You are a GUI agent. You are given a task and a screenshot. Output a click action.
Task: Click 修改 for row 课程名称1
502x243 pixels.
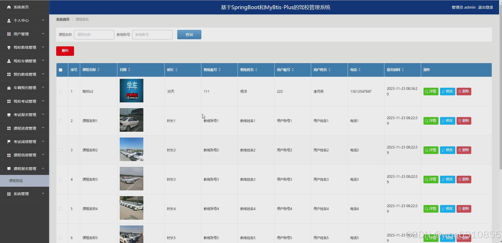pos(447,121)
